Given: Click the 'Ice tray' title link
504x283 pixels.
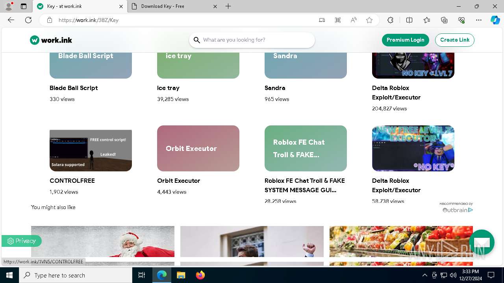Looking at the screenshot, I should click(x=168, y=88).
